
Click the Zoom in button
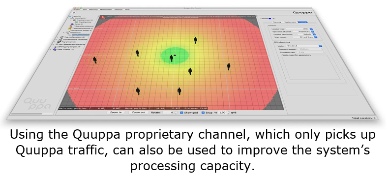[x=116, y=113]
